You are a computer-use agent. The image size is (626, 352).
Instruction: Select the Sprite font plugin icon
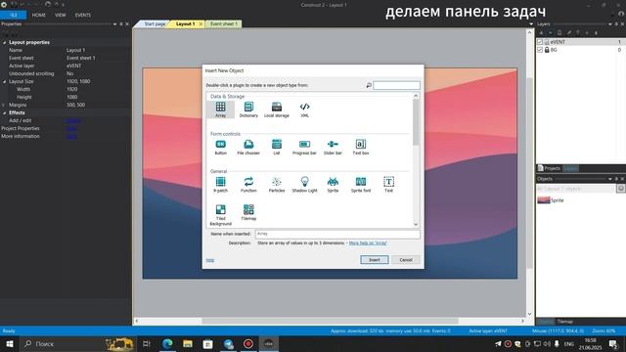coord(361,182)
